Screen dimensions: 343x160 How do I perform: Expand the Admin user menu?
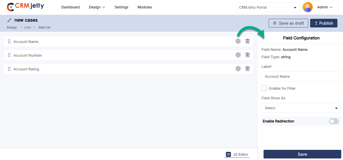click(325, 7)
